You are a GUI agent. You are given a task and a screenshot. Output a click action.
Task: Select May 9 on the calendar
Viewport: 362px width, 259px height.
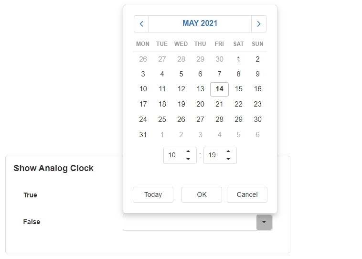[x=257, y=74]
